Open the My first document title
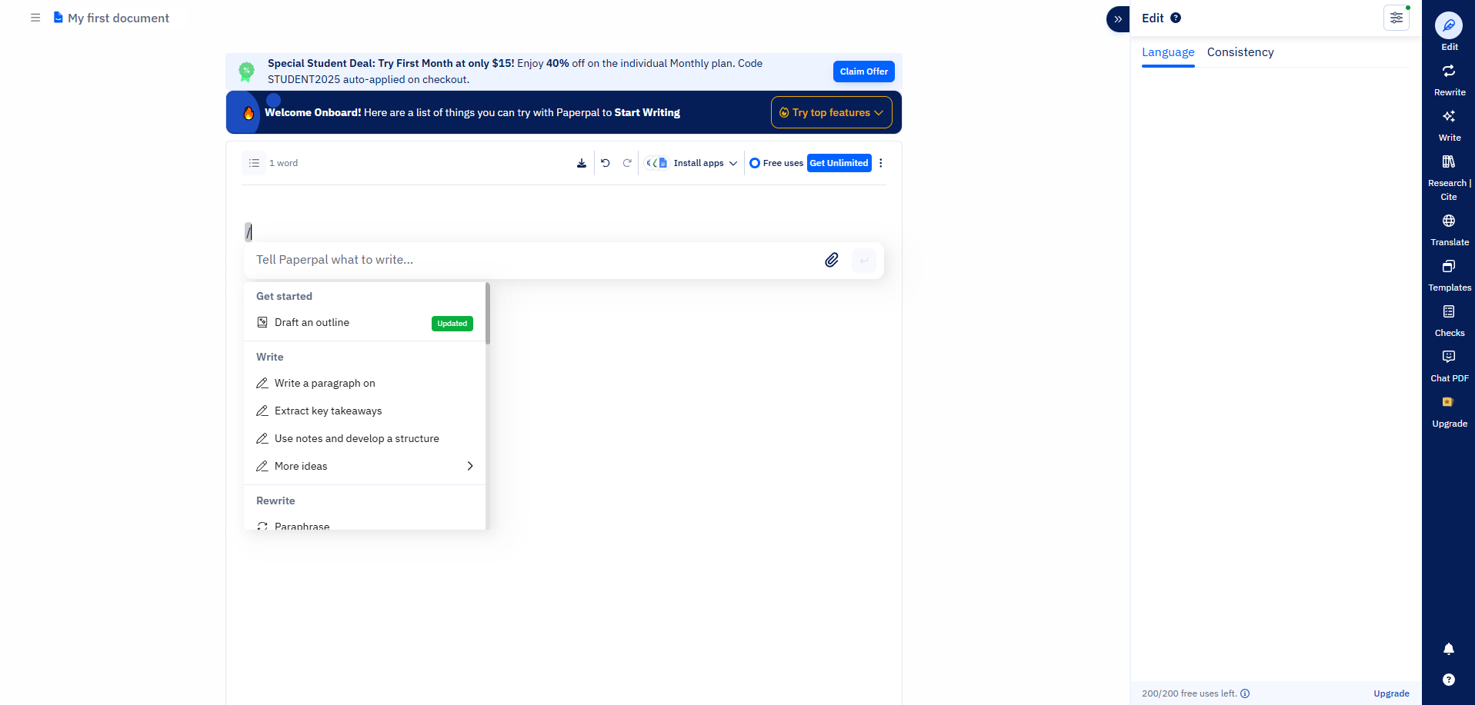Image resolution: width=1475 pixels, height=705 pixels. pyautogui.click(x=118, y=18)
